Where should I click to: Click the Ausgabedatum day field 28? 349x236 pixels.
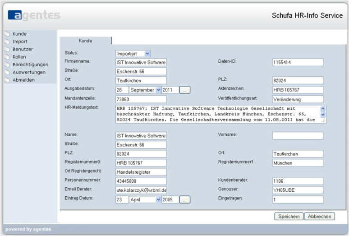[122, 90]
